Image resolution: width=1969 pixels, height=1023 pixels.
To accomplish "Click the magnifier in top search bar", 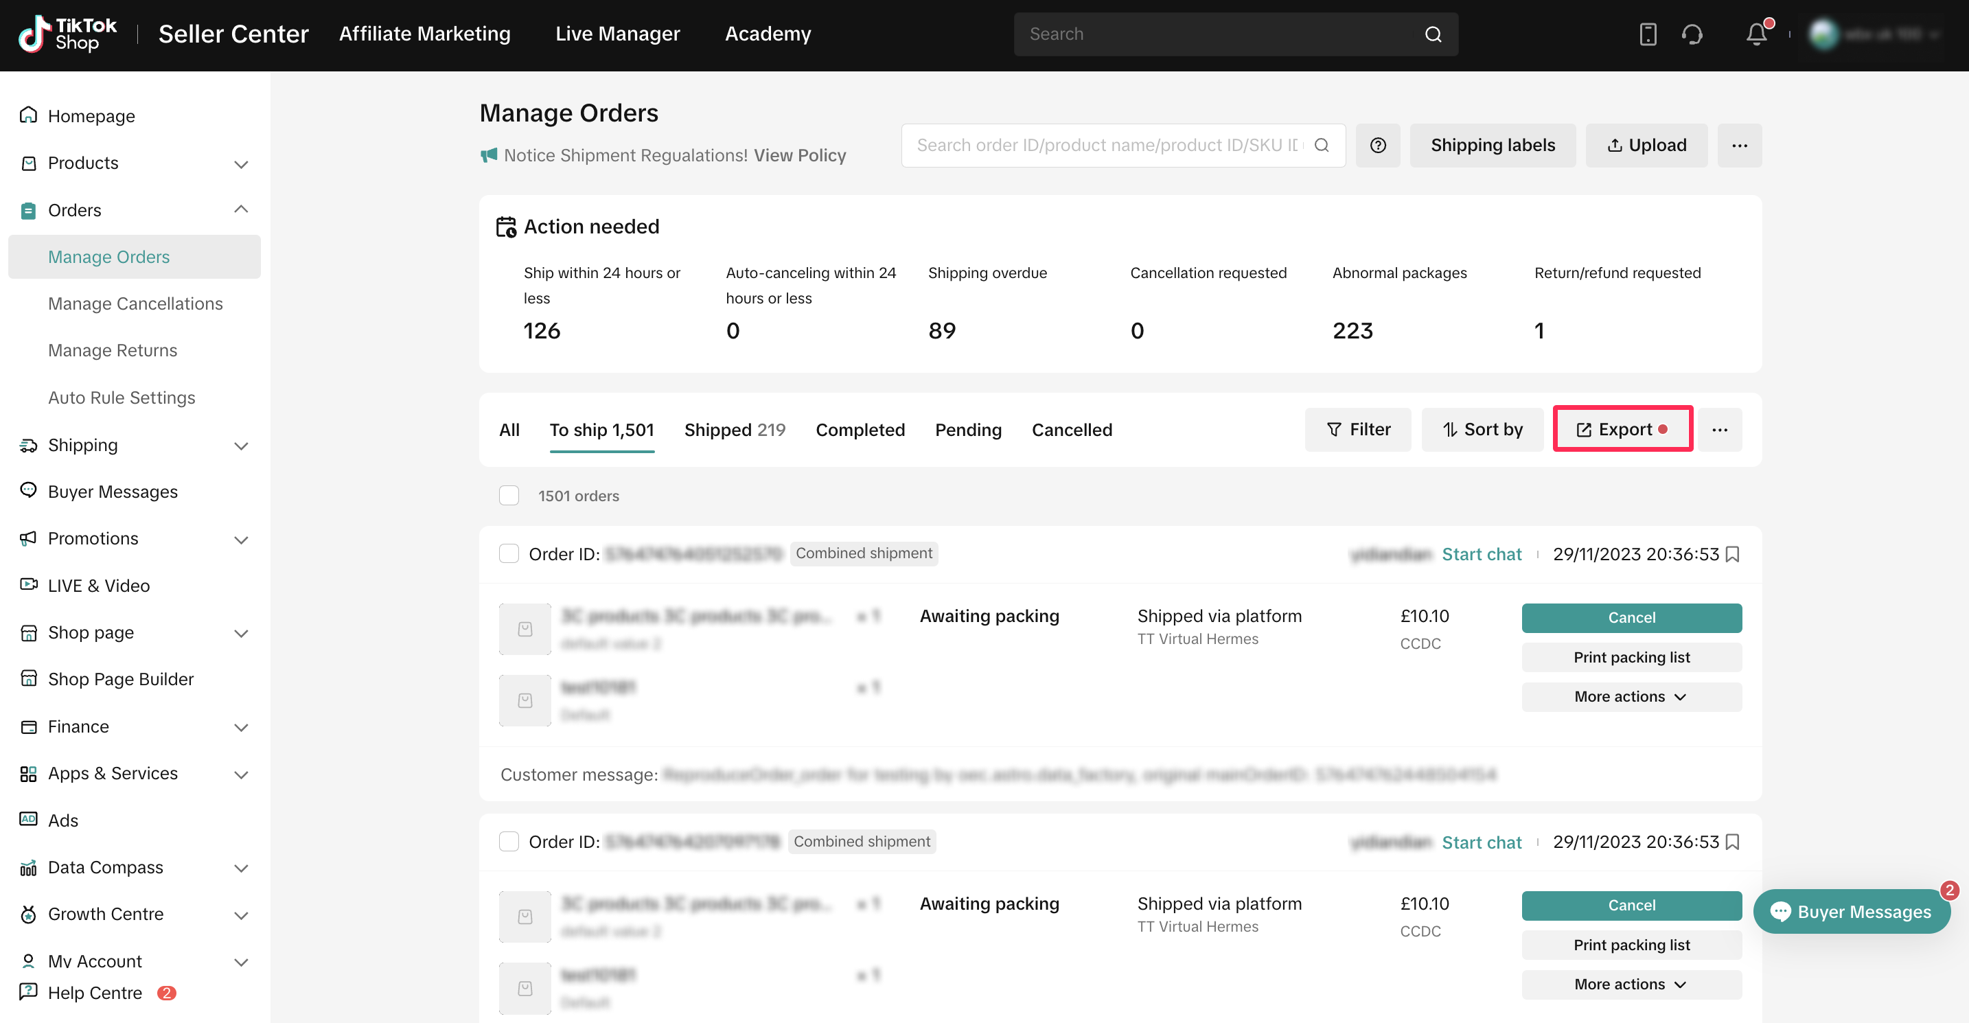I will [1432, 34].
